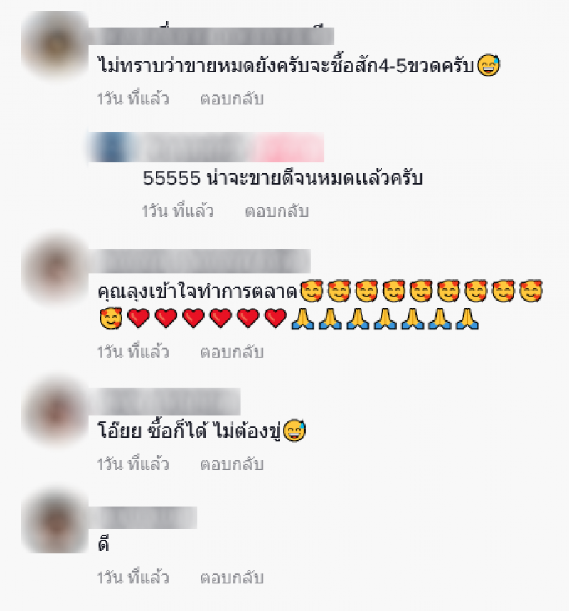569x611 pixels.
Task: Click the sweat-smile emoji after ไม่ต้องขู่
Action: click(294, 431)
